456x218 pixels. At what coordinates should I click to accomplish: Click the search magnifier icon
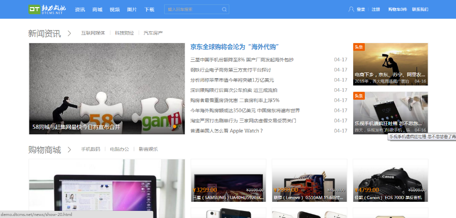tap(224, 9)
